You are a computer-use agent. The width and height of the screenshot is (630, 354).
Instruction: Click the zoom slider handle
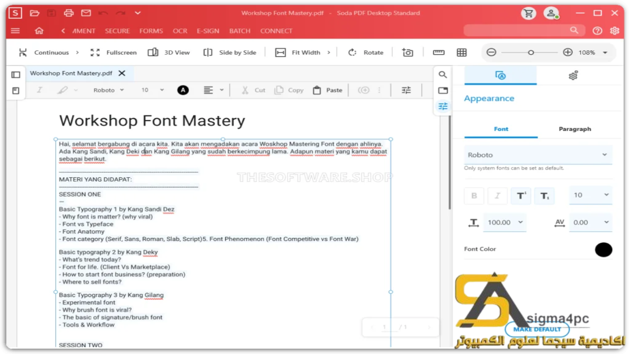(x=531, y=52)
